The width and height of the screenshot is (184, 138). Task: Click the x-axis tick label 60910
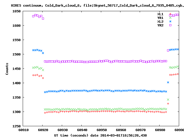[x=24, y=130]
